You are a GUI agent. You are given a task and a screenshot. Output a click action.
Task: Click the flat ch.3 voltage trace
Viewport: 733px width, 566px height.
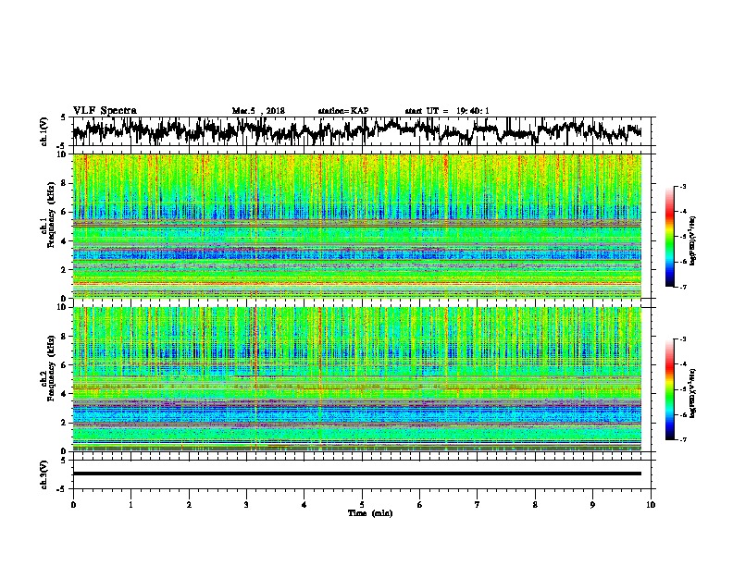click(x=357, y=474)
